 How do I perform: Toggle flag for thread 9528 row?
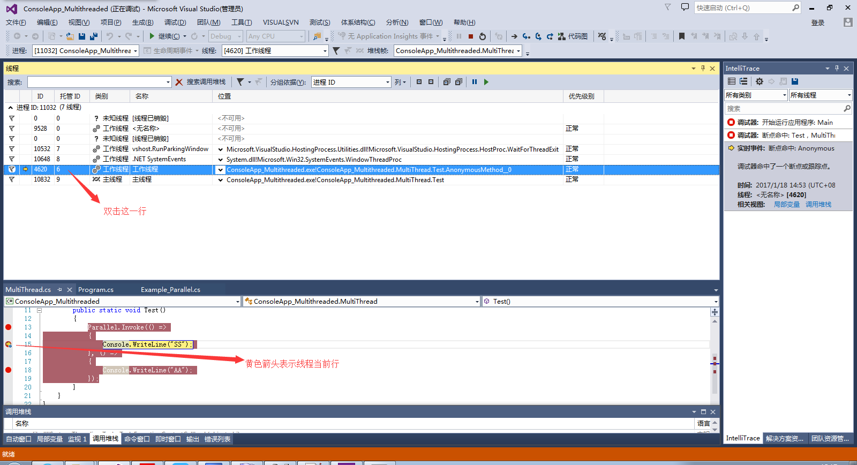(11, 129)
